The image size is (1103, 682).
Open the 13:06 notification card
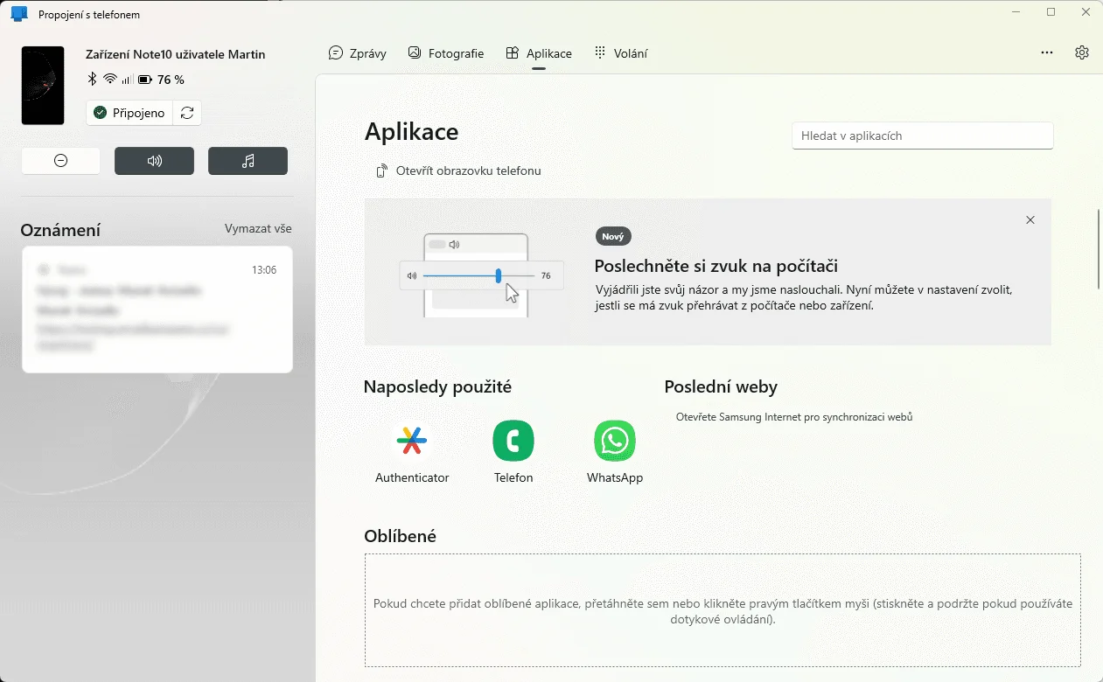click(x=157, y=310)
